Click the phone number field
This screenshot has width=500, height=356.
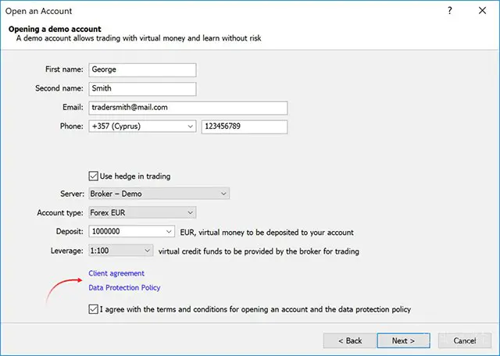click(x=245, y=126)
